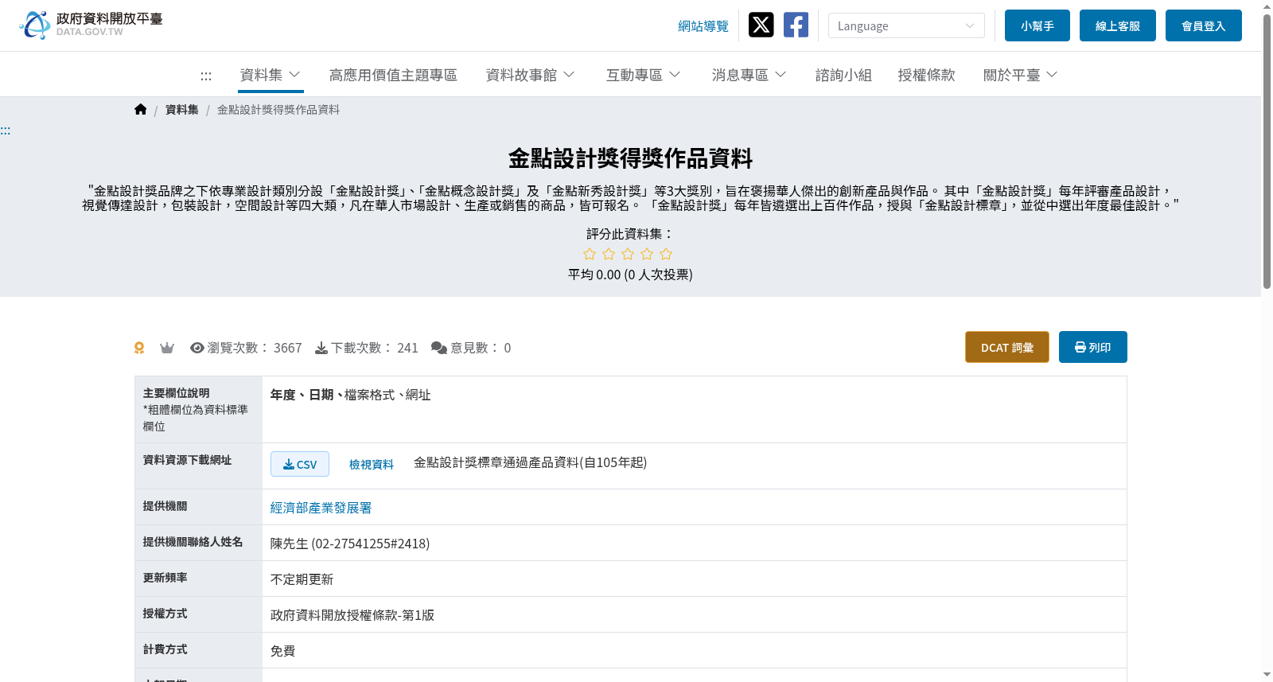
Task: Click the comments icon beside 意見數
Action: point(439,348)
